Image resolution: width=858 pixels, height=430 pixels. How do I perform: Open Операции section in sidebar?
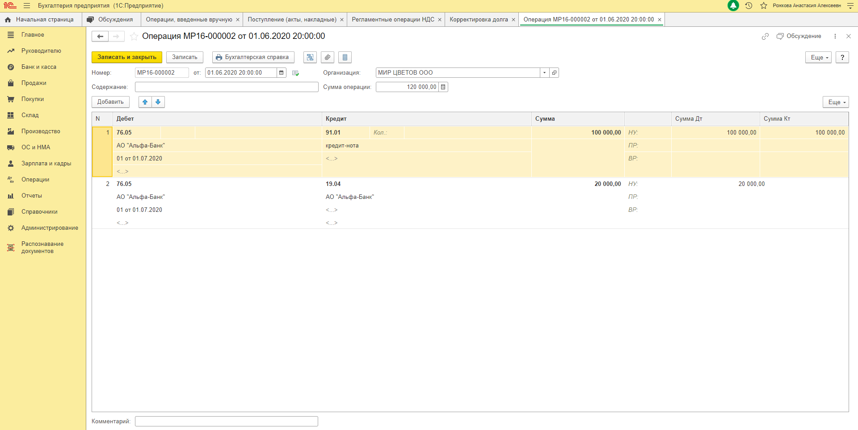43,180
